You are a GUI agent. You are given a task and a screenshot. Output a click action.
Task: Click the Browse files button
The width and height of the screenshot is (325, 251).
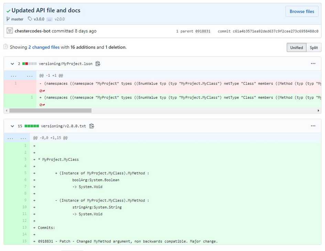(x=302, y=11)
